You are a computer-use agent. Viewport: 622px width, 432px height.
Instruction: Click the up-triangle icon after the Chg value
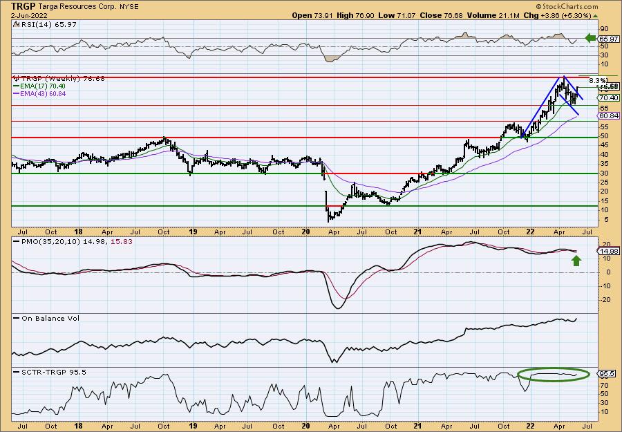click(x=596, y=15)
